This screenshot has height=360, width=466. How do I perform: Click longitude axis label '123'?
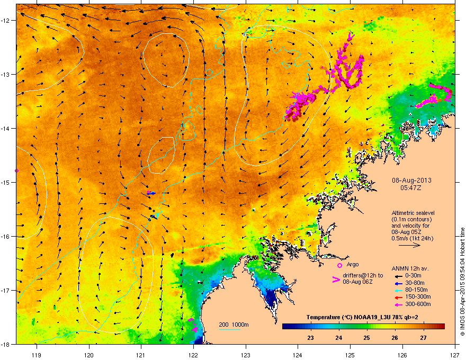click(246, 355)
